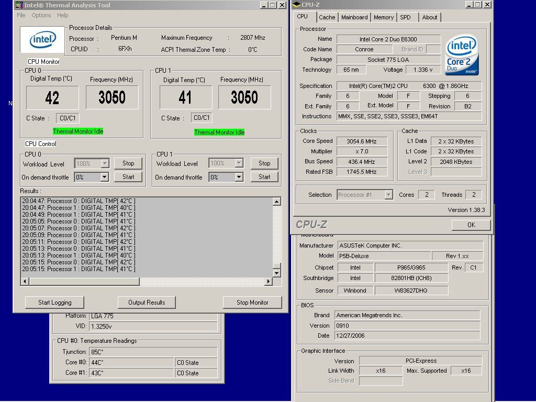The height and width of the screenshot is (402, 536).
Task: Click the Intel Thermal Analysis Tool title bar icon
Action: [19, 5]
